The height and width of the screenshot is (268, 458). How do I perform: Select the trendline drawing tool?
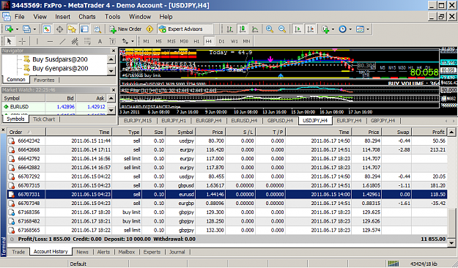(62, 41)
